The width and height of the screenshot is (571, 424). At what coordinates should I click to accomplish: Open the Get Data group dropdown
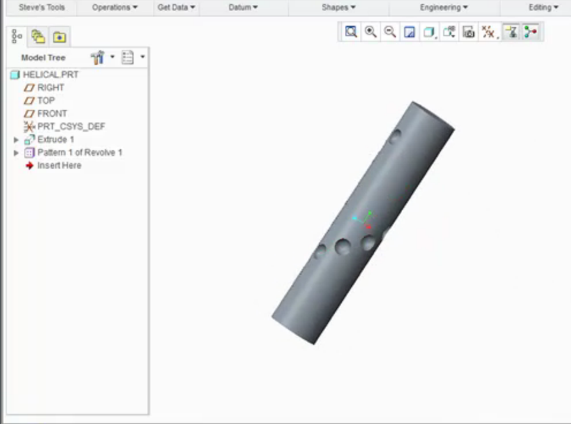click(x=177, y=7)
